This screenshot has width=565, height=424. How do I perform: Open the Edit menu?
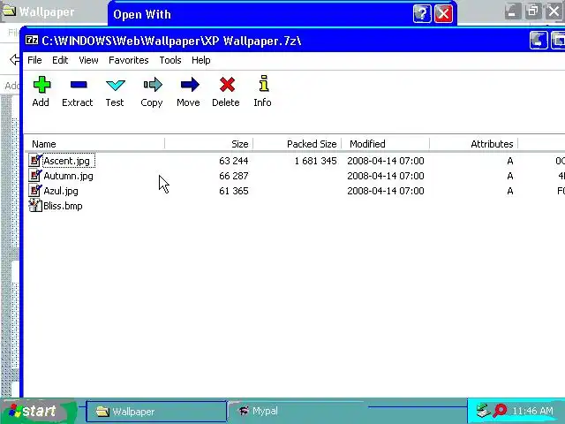(60, 60)
